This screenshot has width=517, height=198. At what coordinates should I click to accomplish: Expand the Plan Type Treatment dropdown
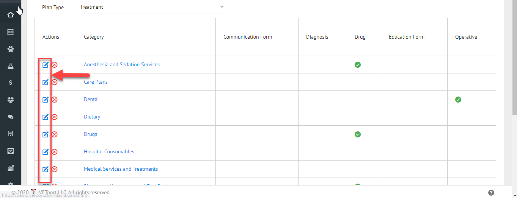pos(152,7)
